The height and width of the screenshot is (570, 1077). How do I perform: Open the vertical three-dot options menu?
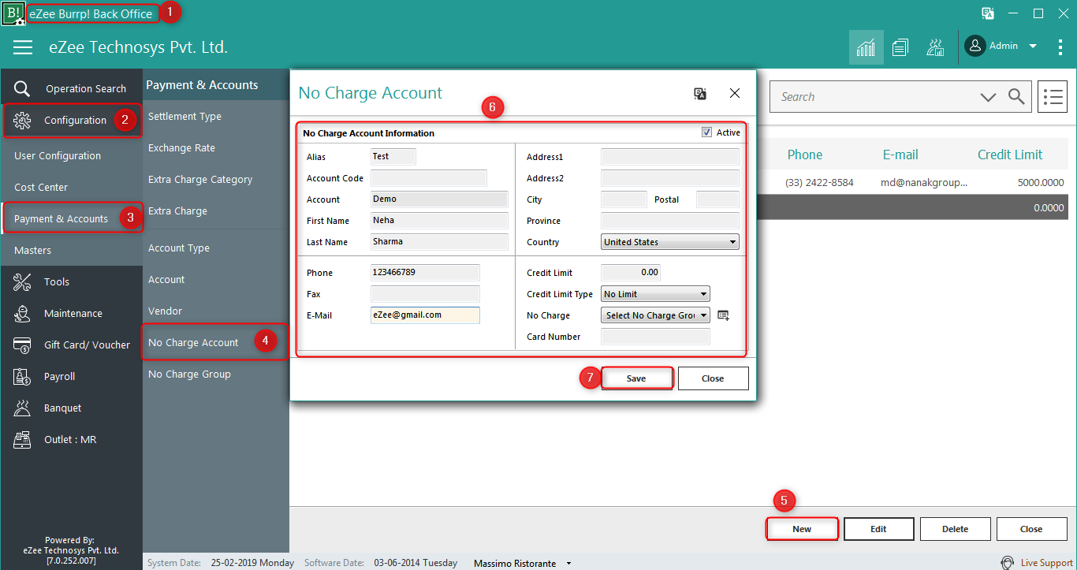tap(1060, 47)
